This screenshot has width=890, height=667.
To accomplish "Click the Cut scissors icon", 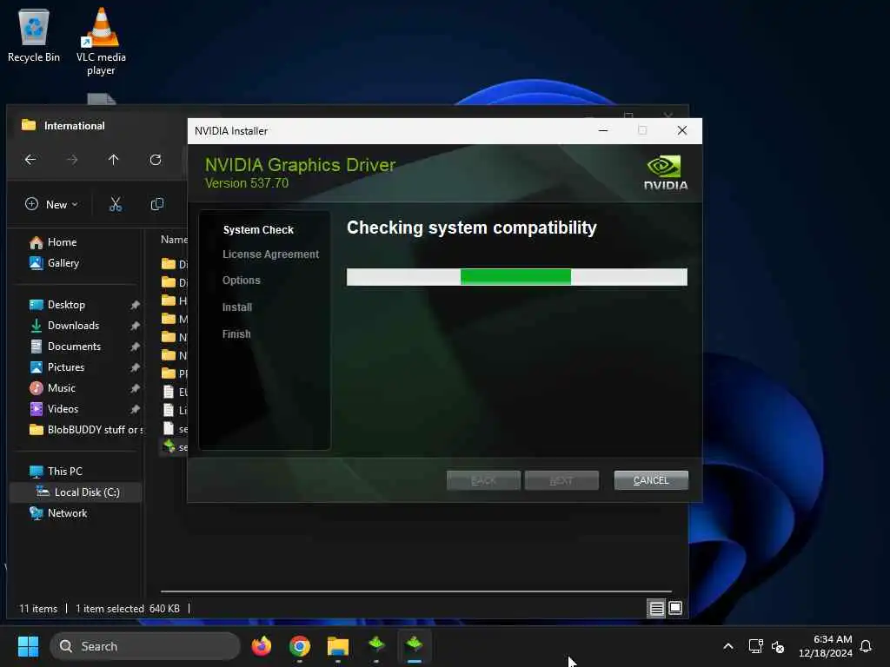I will tap(116, 204).
